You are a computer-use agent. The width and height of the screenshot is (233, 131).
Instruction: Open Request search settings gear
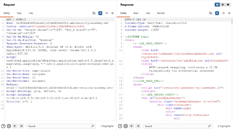[x=9, y=126]
